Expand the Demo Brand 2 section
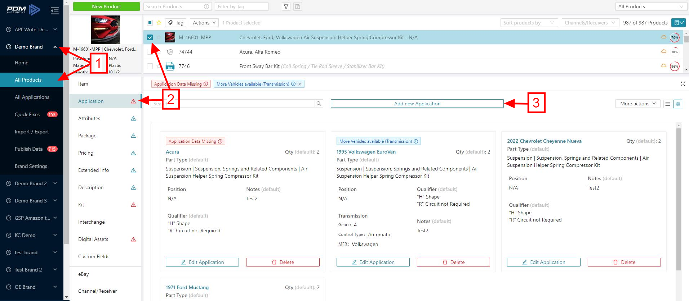 [55, 183]
